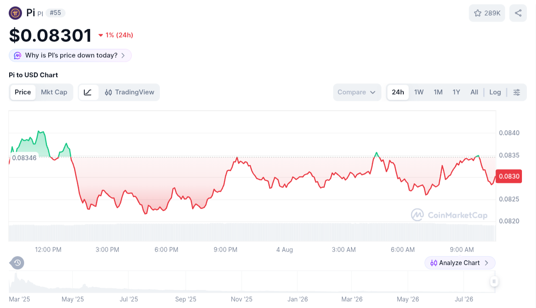The height and width of the screenshot is (308, 536).
Task: Click the chevron in Analyze Chart button
Action: click(486, 263)
